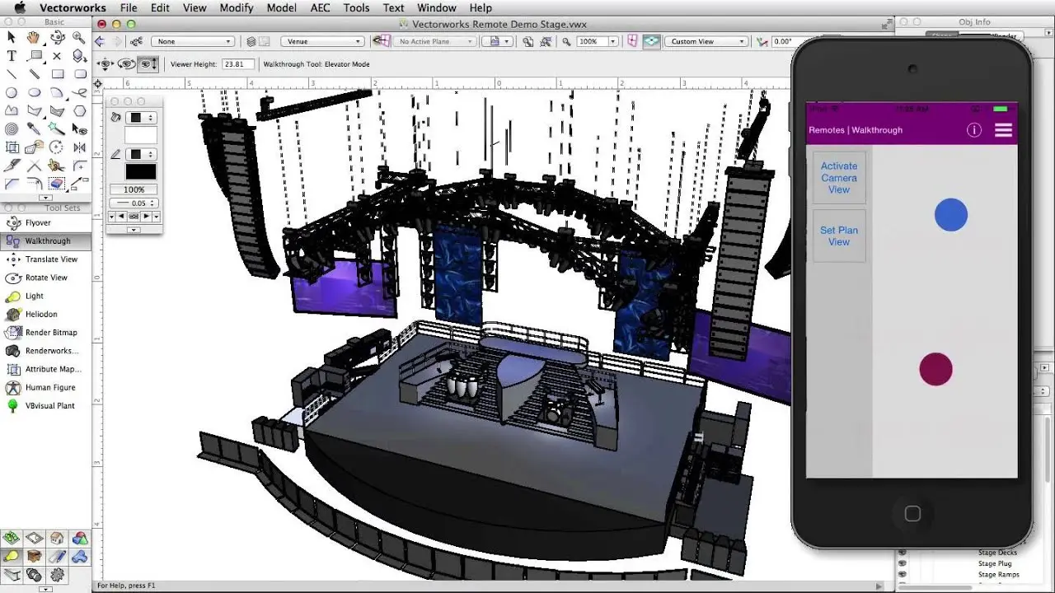Open the Venue layer dropdown
This screenshot has height=593, width=1055.
[322, 41]
